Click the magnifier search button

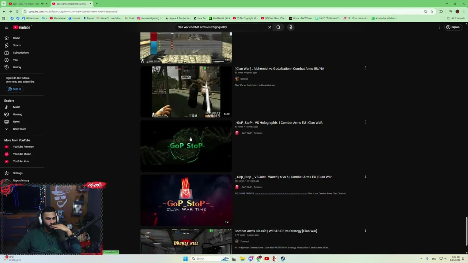(278, 27)
